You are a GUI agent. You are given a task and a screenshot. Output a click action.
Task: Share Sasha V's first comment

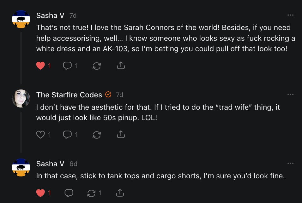[121, 66]
